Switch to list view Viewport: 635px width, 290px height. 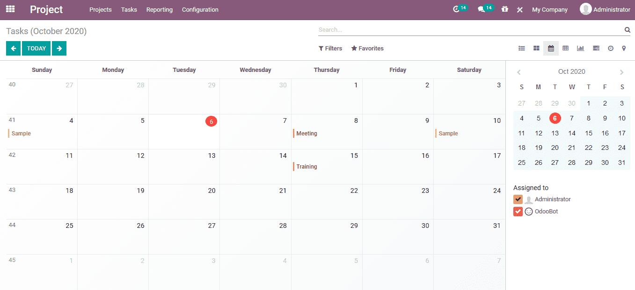click(522, 48)
